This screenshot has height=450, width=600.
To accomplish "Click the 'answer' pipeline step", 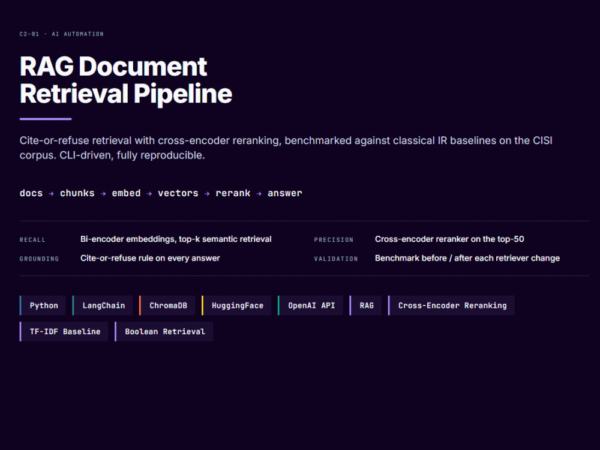I will click(285, 193).
